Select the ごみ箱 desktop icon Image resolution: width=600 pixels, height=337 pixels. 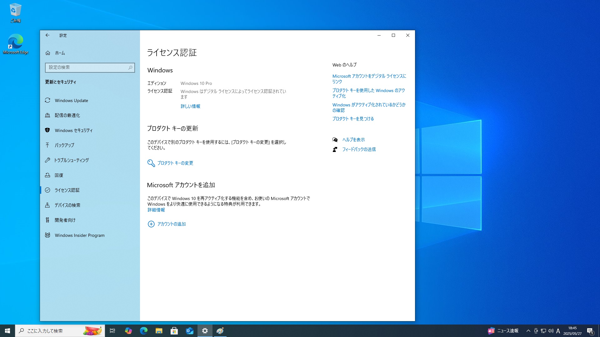(x=15, y=13)
